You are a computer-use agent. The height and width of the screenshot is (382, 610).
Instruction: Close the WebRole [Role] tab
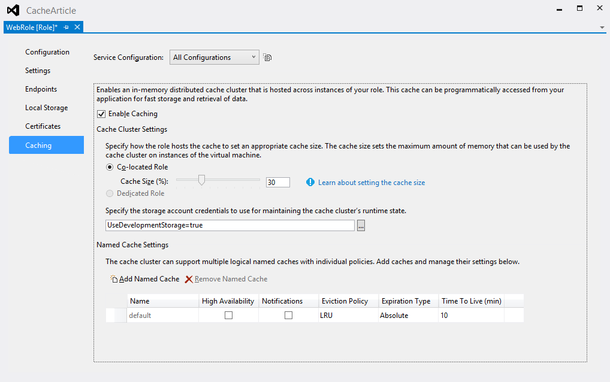(x=77, y=27)
